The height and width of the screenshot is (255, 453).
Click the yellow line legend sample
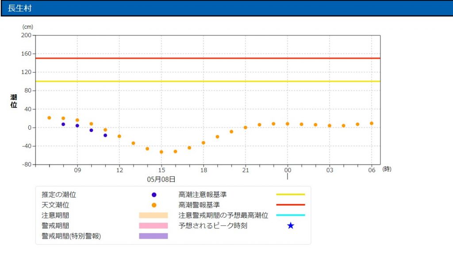(291, 195)
